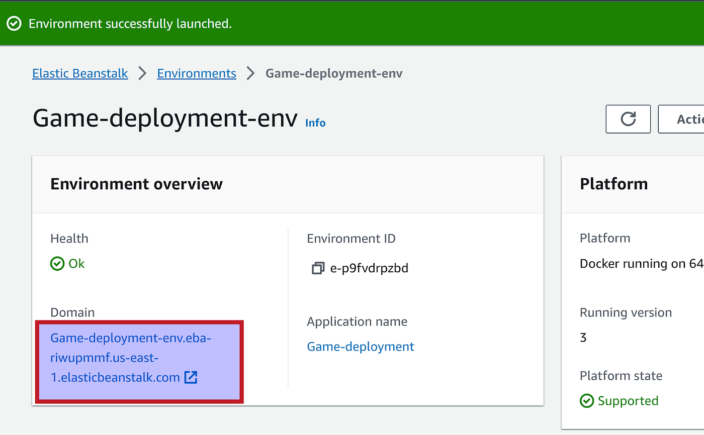This screenshot has width=704, height=435.
Task: Click the Platform panel heading
Action: tap(613, 183)
